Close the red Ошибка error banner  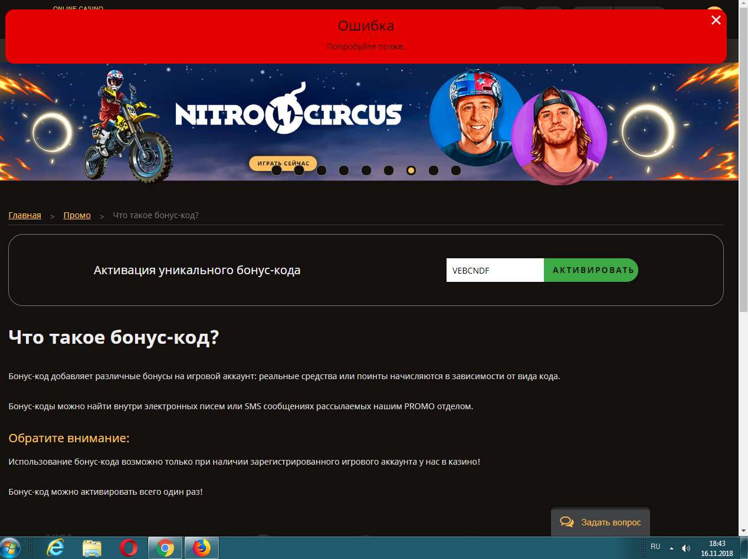click(x=716, y=20)
